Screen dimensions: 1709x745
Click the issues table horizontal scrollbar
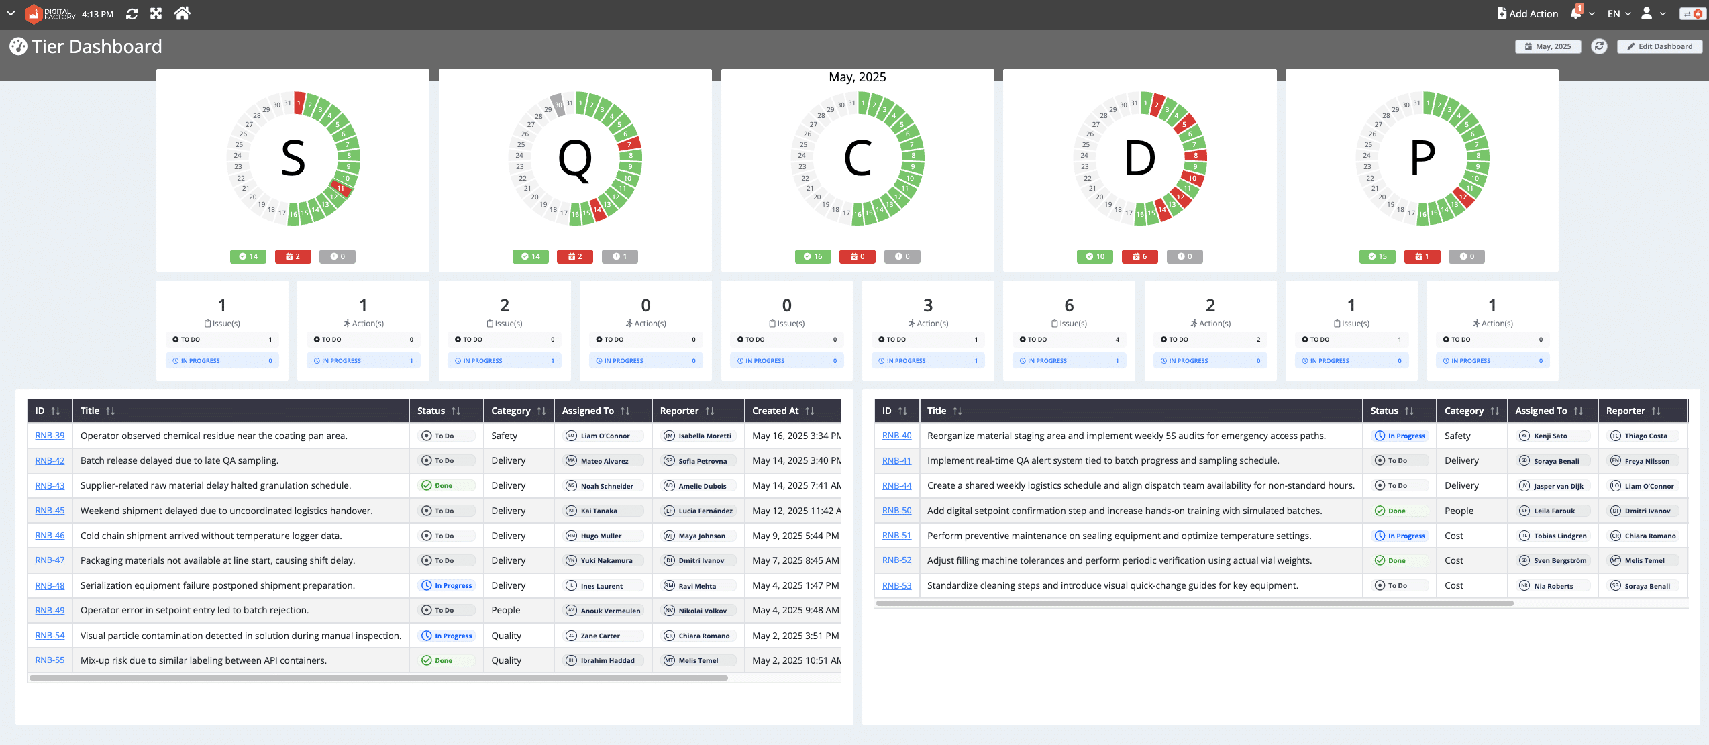378,678
